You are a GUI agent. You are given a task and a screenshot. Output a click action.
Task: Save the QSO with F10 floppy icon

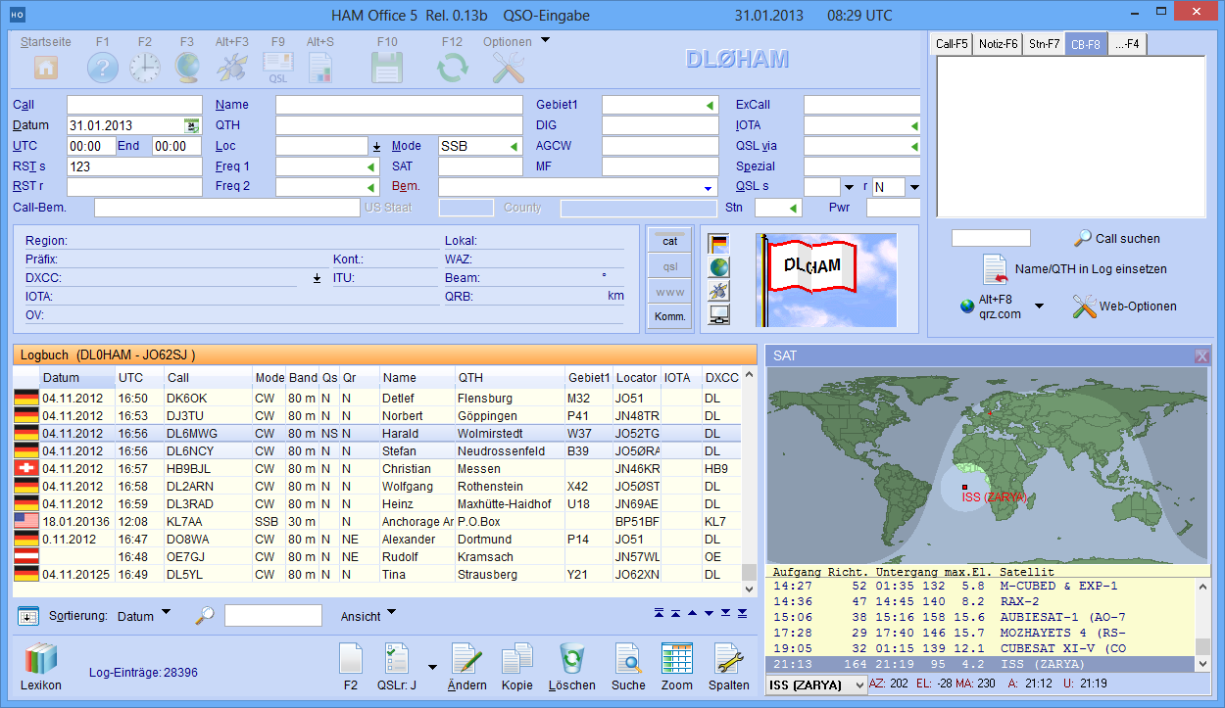tap(387, 67)
